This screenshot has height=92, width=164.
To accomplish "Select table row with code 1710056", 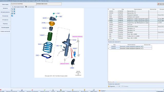I will tap(136, 32).
